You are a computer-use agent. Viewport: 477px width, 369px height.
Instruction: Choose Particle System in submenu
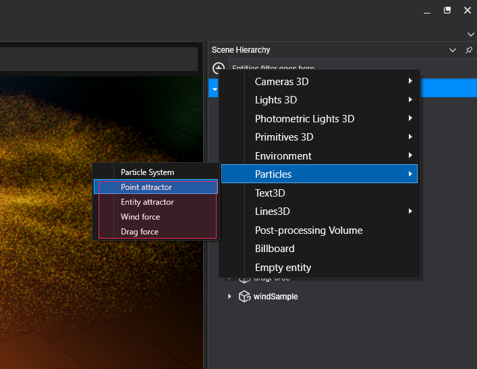tap(147, 172)
